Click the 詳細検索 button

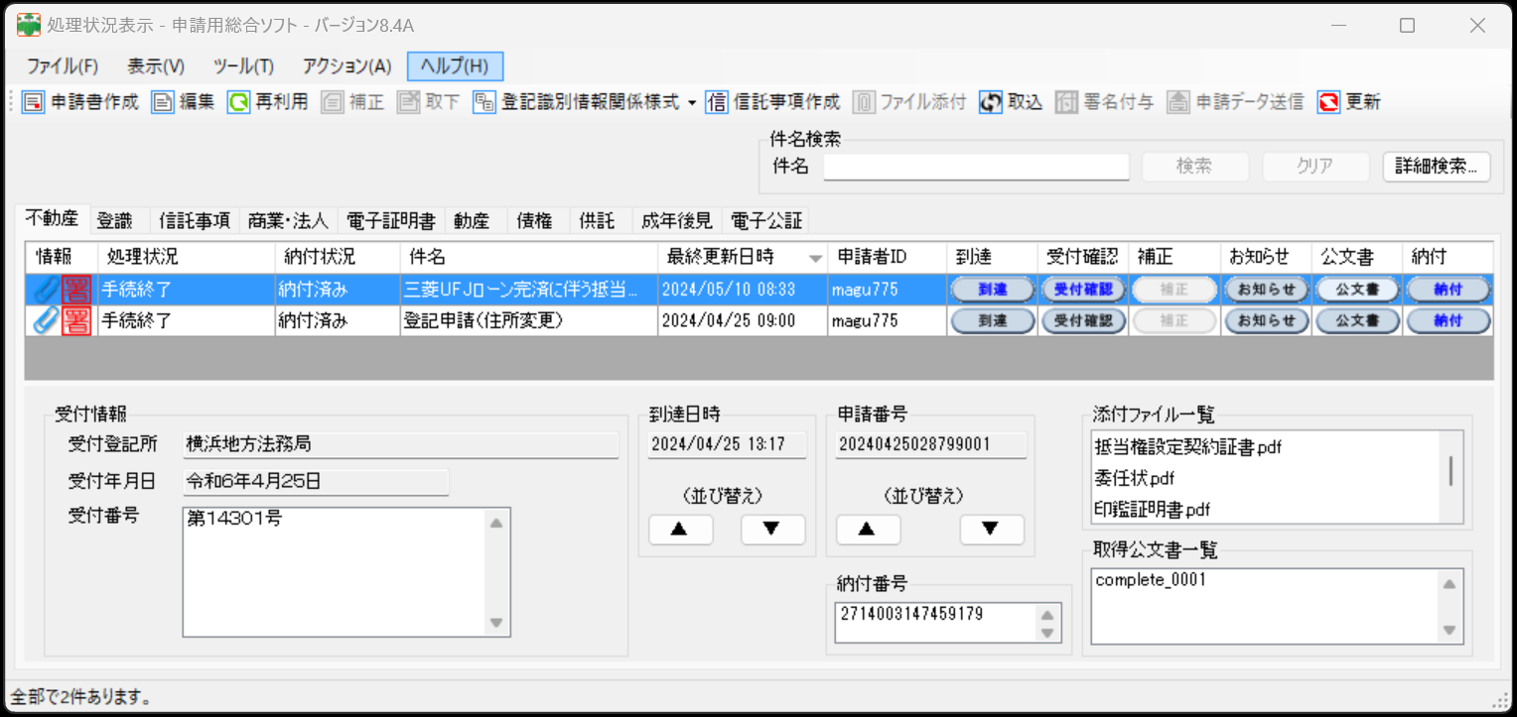[1437, 167]
